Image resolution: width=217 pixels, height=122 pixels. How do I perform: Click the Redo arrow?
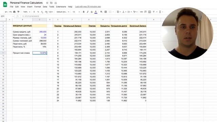coord(10,12)
